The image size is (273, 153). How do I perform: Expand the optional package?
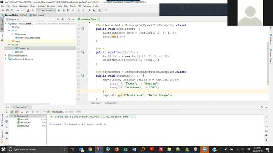12,34
